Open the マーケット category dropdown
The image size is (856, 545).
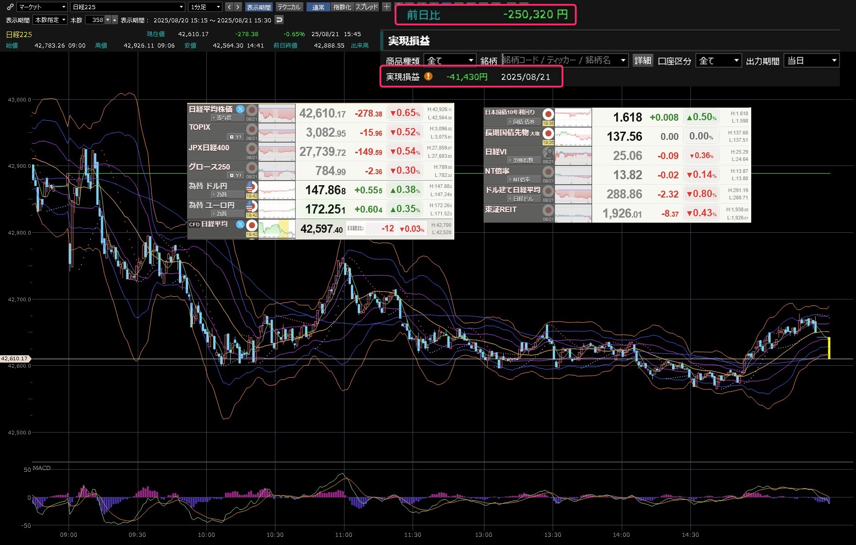point(42,7)
